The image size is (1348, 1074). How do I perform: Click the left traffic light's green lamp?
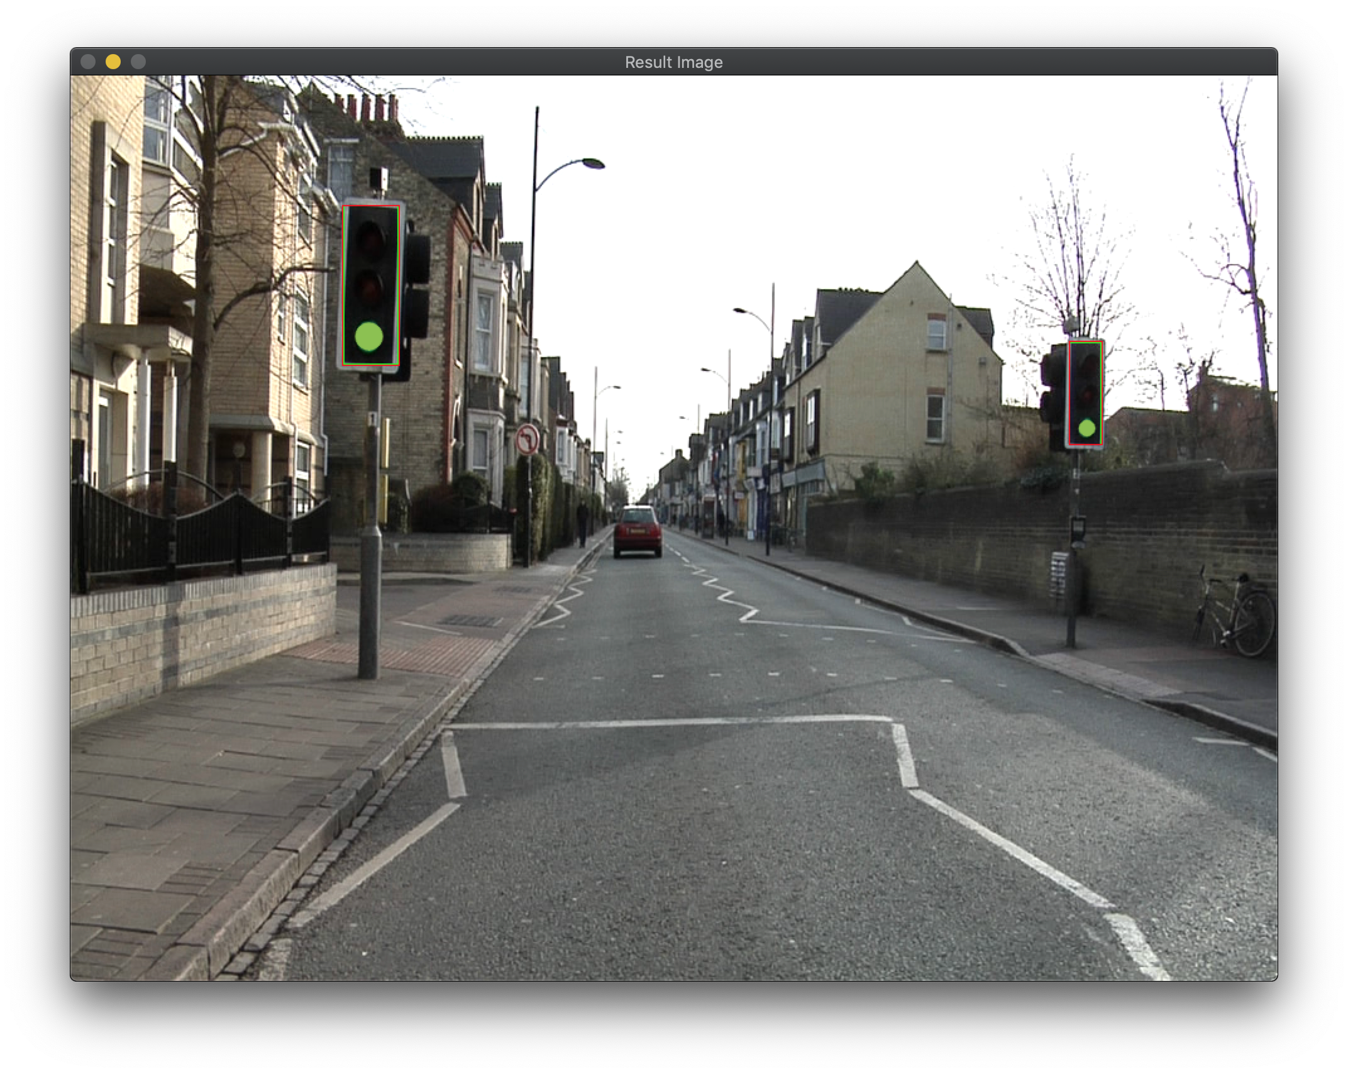tap(369, 336)
